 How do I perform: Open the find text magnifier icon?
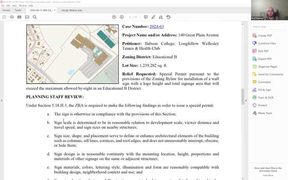tap(35, 17)
